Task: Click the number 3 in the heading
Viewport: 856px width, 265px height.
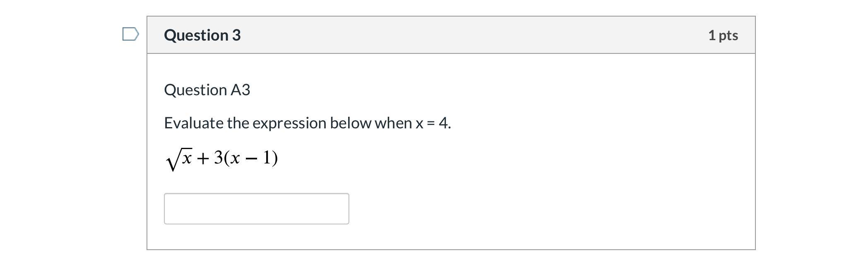Action: (236, 35)
